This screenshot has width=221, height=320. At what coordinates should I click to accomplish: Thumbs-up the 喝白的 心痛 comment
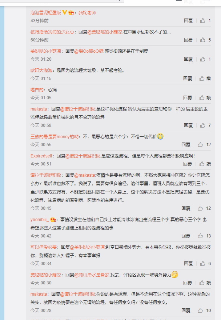pos(202,97)
